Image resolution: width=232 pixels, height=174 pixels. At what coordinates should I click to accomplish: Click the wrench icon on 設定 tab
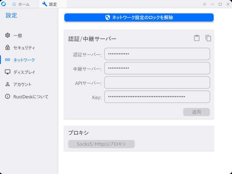[x=45, y=4]
